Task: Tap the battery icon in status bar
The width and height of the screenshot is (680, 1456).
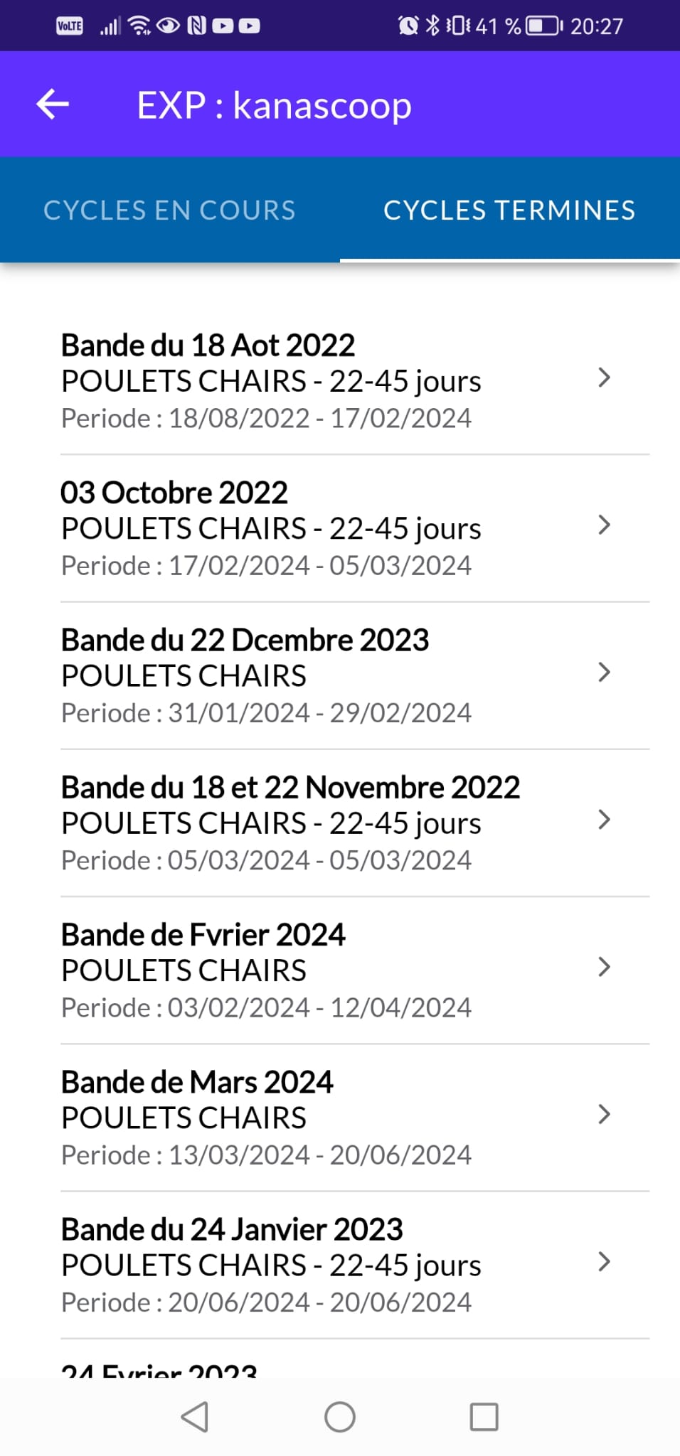Action: [543, 26]
